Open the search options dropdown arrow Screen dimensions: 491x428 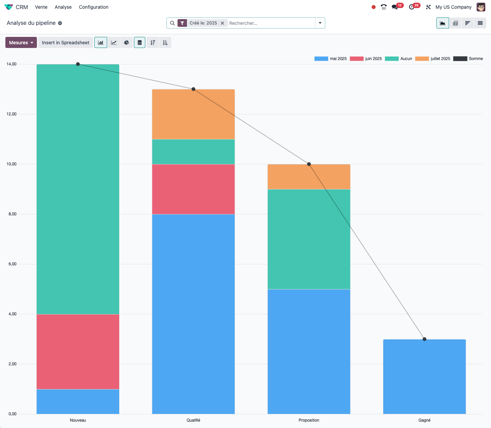coord(320,23)
